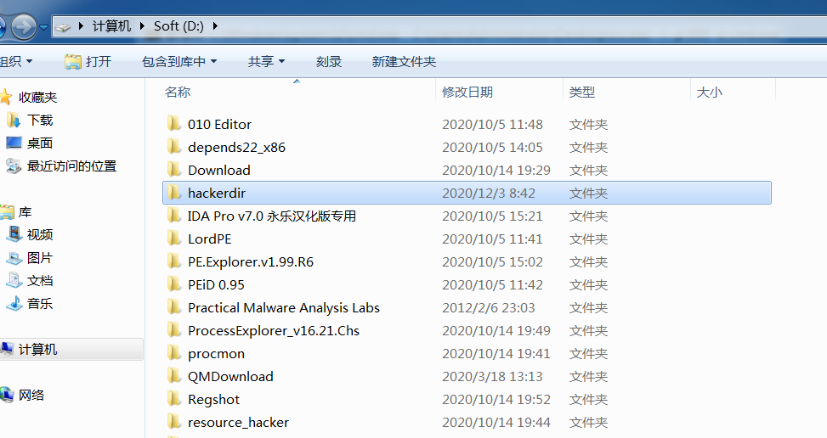Viewport: 827px width, 438px height.
Task: Click Soft (D:) in the address bar
Action: point(178,25)
